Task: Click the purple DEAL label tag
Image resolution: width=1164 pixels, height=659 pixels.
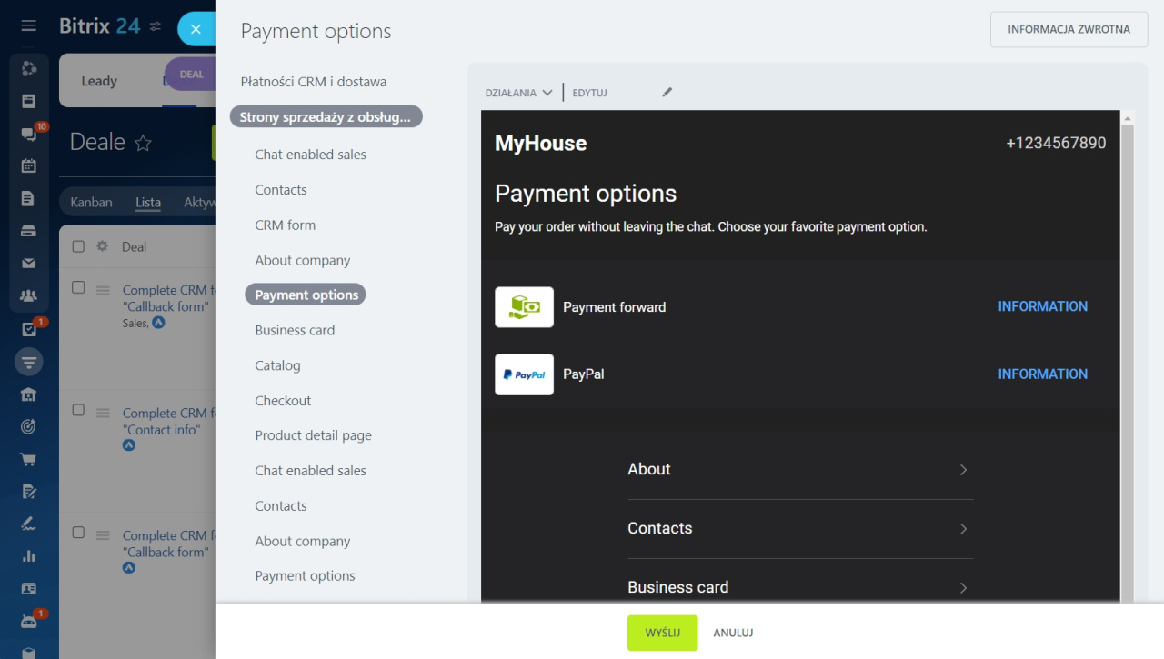Action: coord(191,75)
